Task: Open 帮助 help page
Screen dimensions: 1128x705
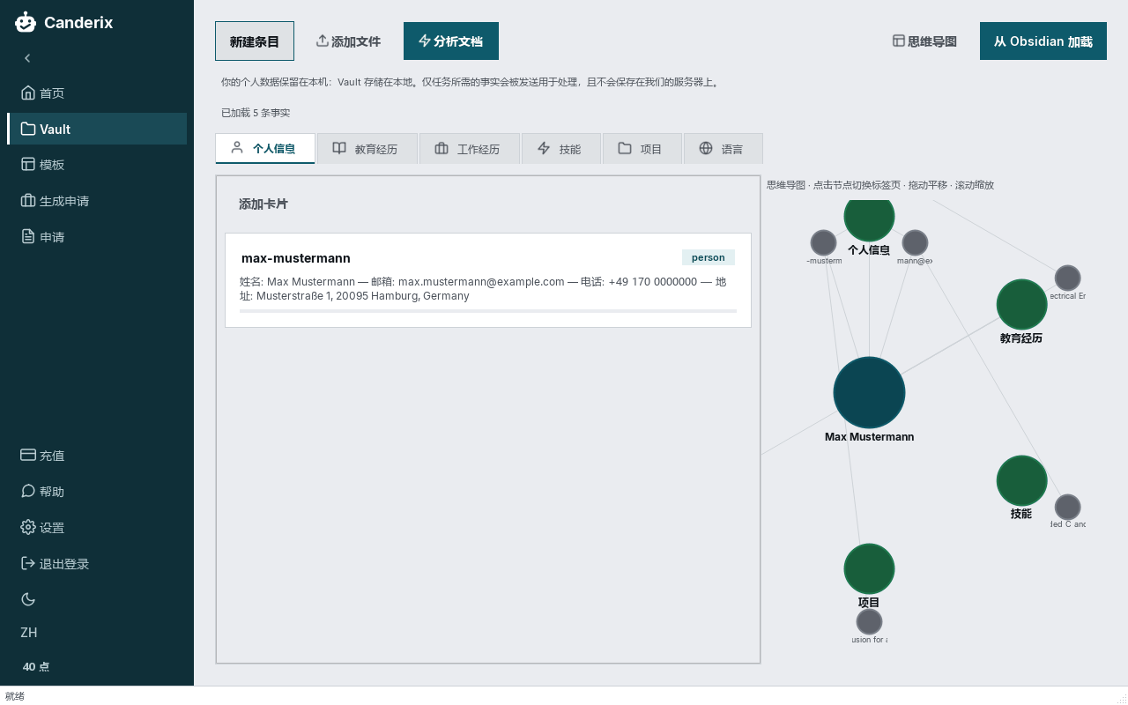Action: [97, 492]
